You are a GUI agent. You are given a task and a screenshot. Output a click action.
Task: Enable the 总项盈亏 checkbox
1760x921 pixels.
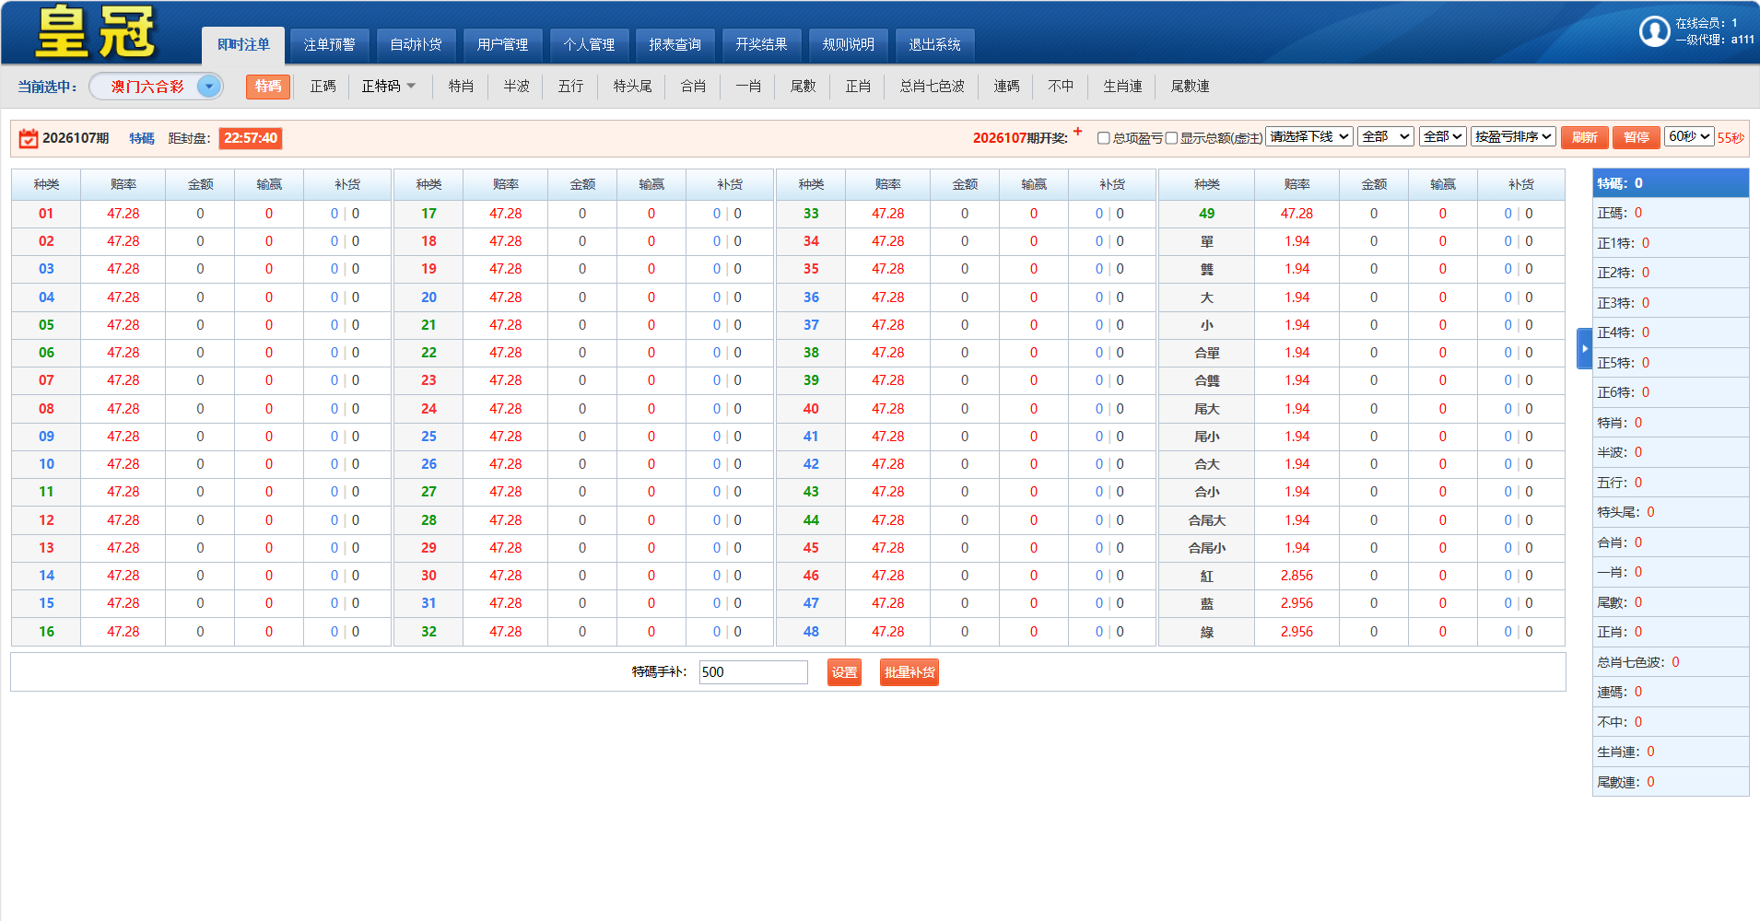click(x=1103, y=138)
